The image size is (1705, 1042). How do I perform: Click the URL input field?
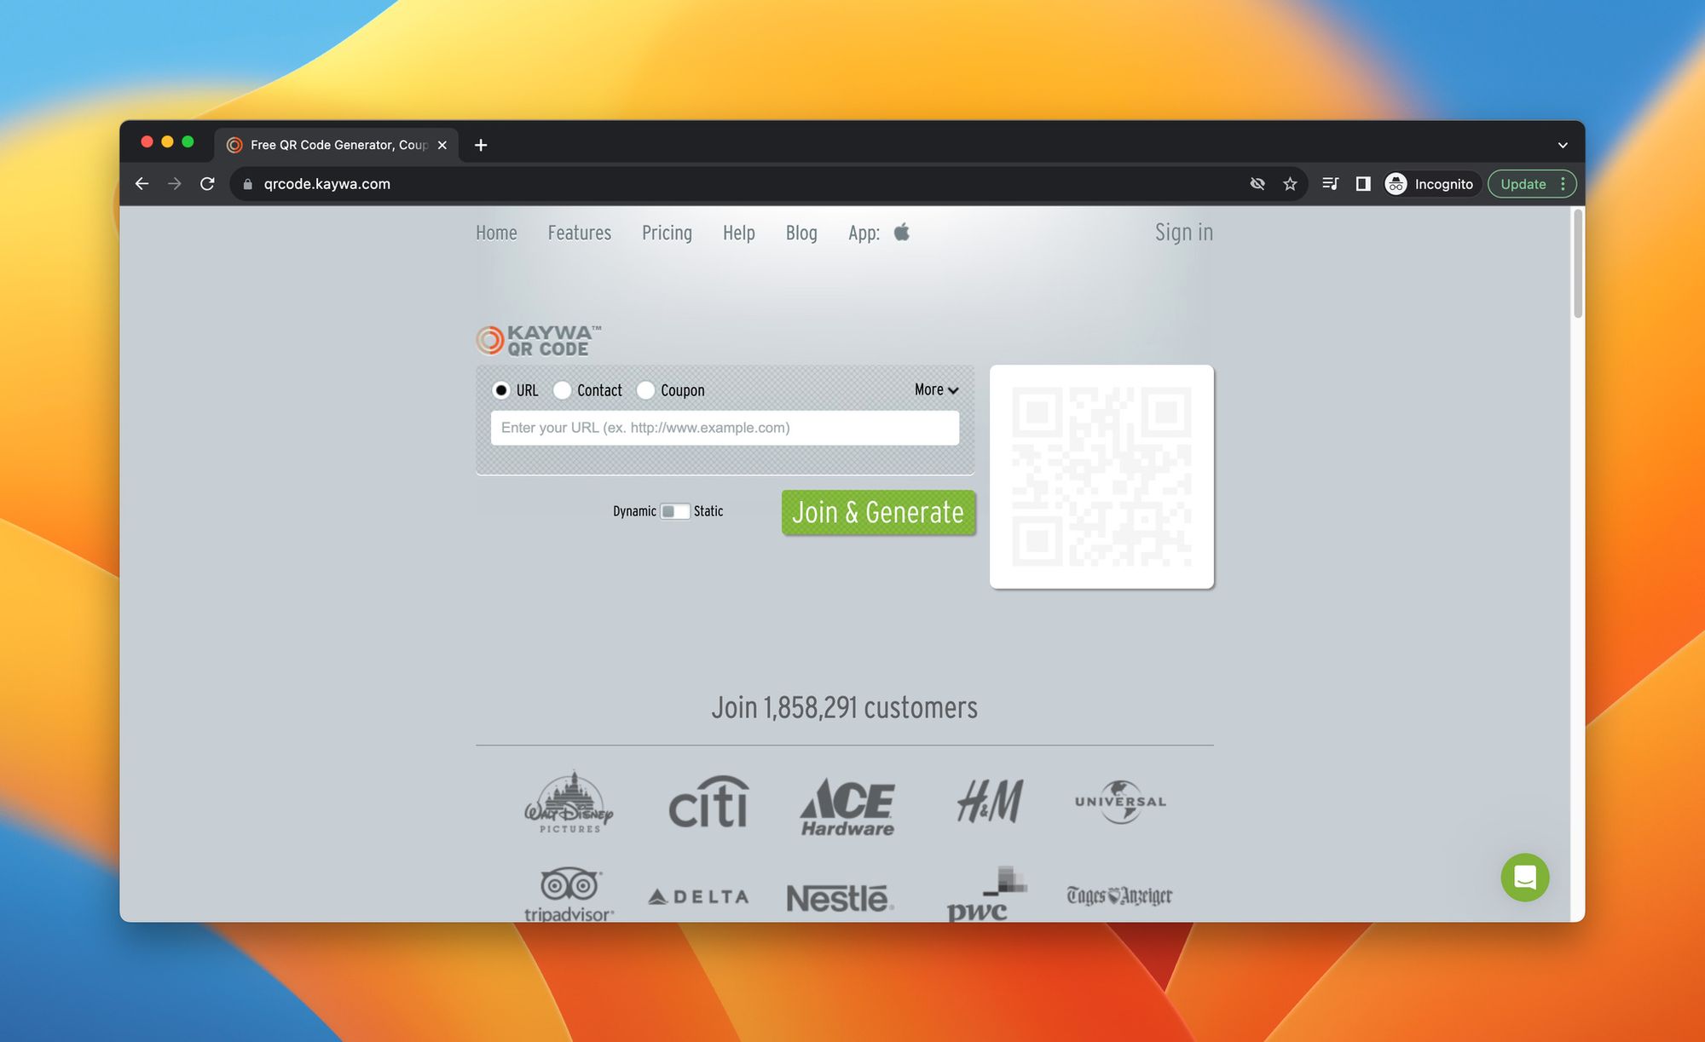click(x=725, y=427)
